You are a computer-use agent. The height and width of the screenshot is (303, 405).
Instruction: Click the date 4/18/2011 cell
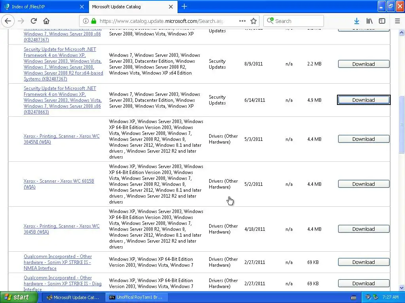[x=255, y=229]
